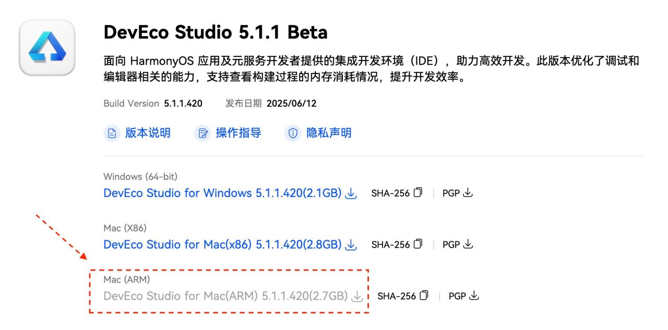Copy the Windows SHA-256 via copy icon
The height and width of the screenshot is (330, 668).
pos(418,193)
